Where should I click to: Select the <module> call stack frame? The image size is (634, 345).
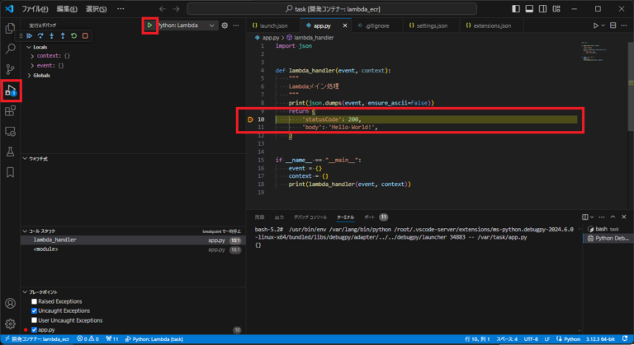pyautogui.click(x=46, y=249)
